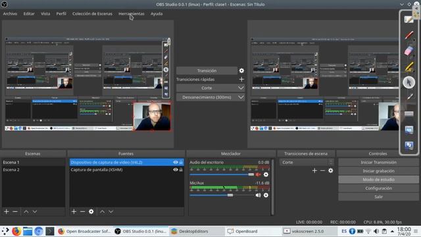
Task: Select Dispositivo de captura de vídeo (V4L2) source
Action: coord(127,163)
